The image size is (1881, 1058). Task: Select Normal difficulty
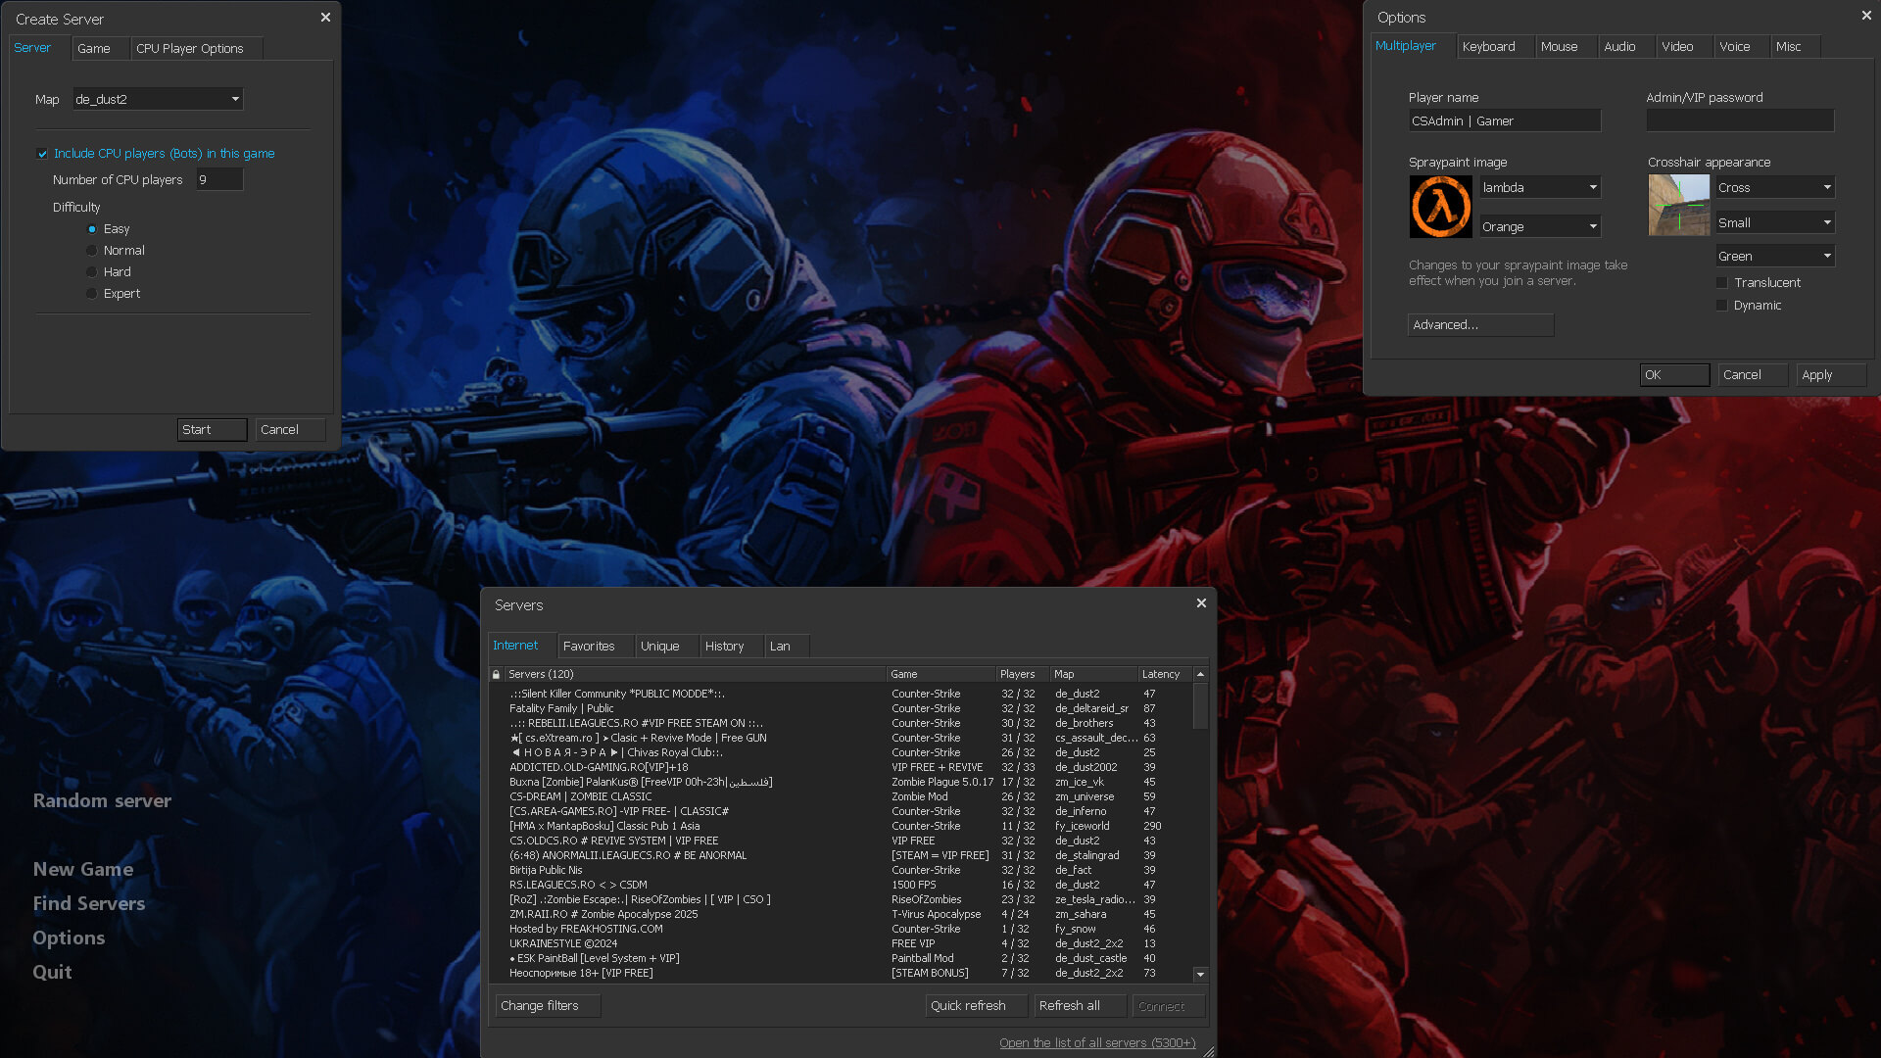(92, 251)
